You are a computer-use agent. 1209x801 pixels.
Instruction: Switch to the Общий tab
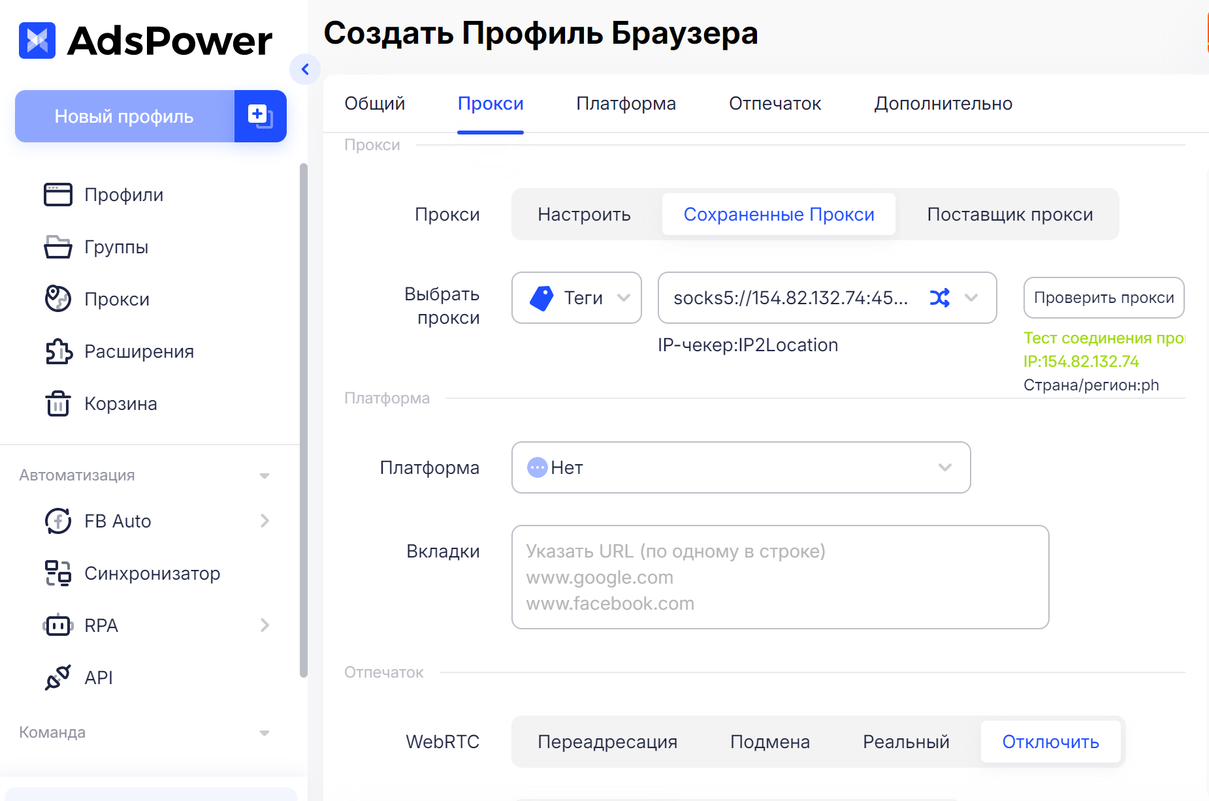tap(375, 103)
